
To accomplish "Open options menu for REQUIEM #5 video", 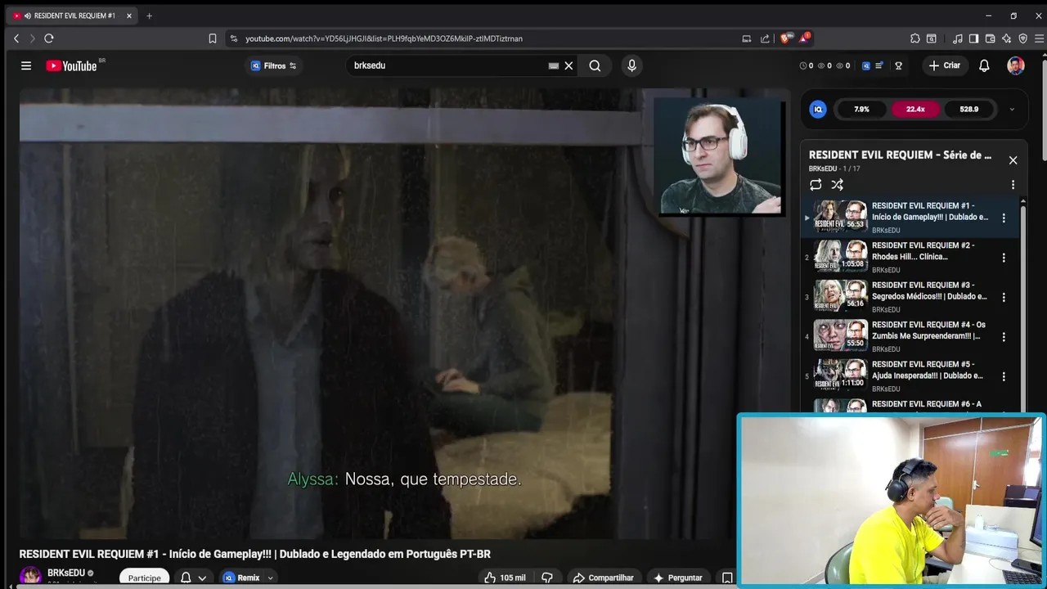I will pyautogui.click(x=1004, y=376).
